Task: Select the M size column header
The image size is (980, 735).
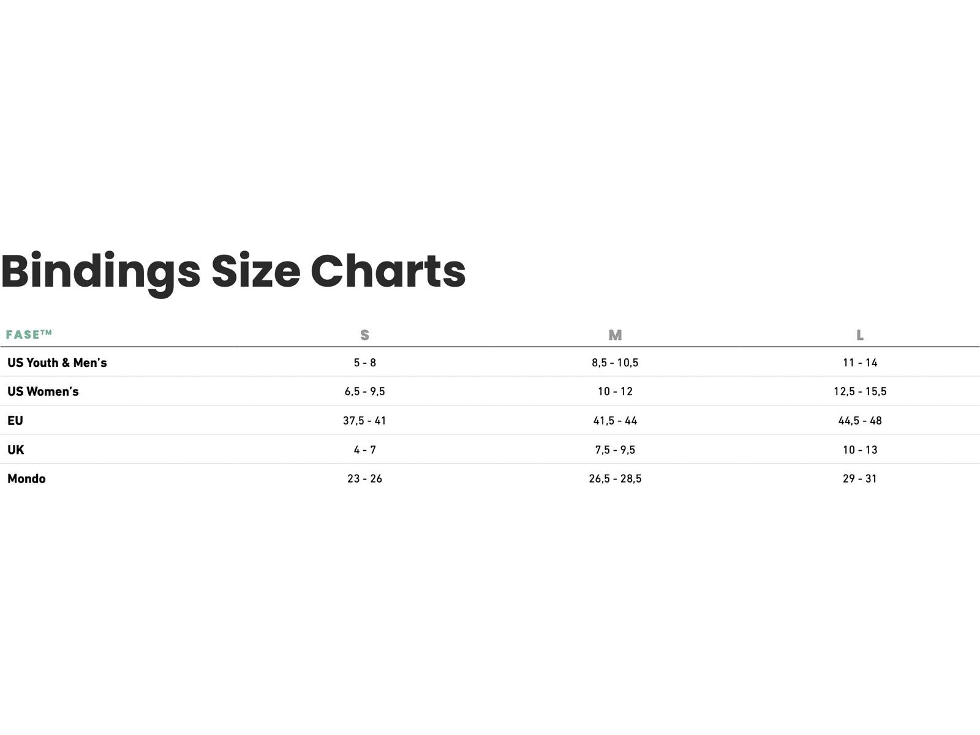Action: click(615, 335)
